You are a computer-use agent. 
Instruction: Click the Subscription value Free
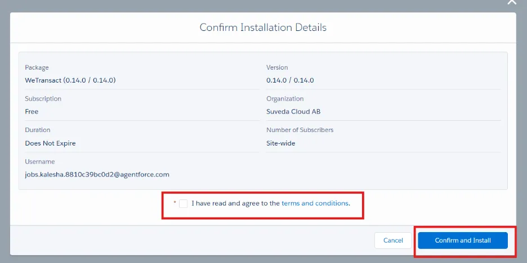pyautogui.click(x=32, y=111)
